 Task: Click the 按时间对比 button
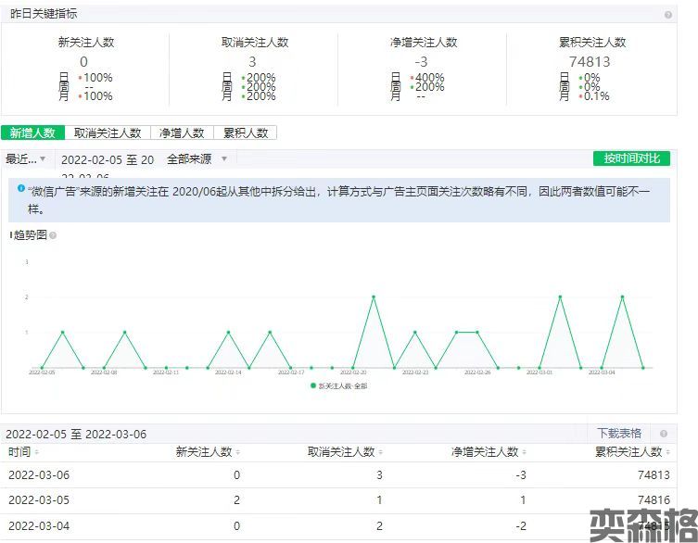coord(631,158)
